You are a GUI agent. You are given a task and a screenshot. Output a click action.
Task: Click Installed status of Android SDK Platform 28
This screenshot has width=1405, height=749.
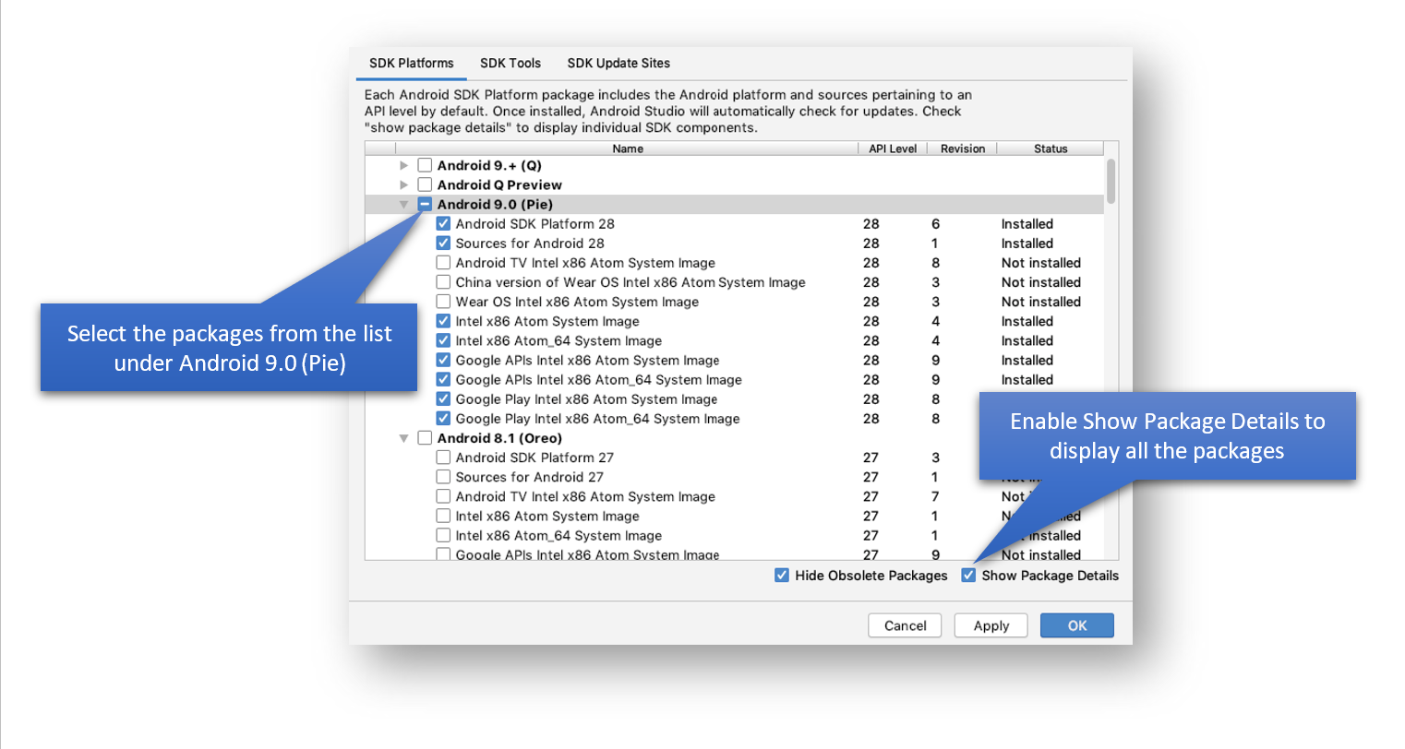[1027, 224]
